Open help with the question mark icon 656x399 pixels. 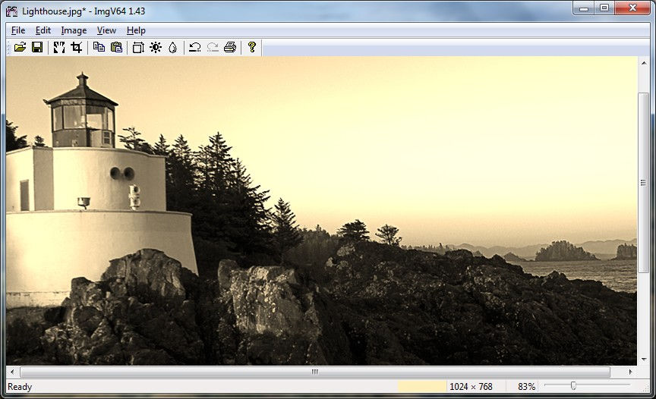[252, 47]
